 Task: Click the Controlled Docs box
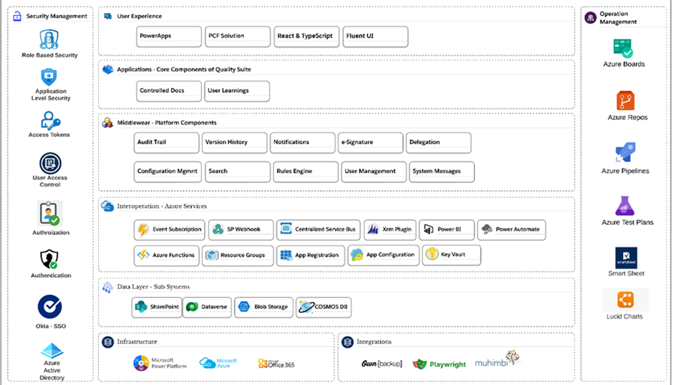169,91
